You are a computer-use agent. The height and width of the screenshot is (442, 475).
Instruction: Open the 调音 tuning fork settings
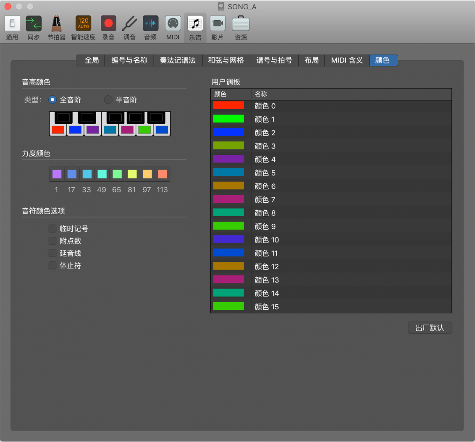coord(129,28)
